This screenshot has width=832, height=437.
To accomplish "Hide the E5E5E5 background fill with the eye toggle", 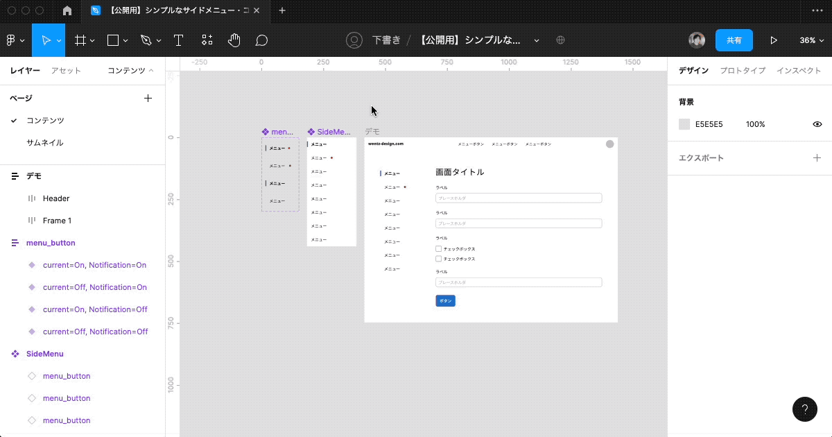I will point(817,124).
